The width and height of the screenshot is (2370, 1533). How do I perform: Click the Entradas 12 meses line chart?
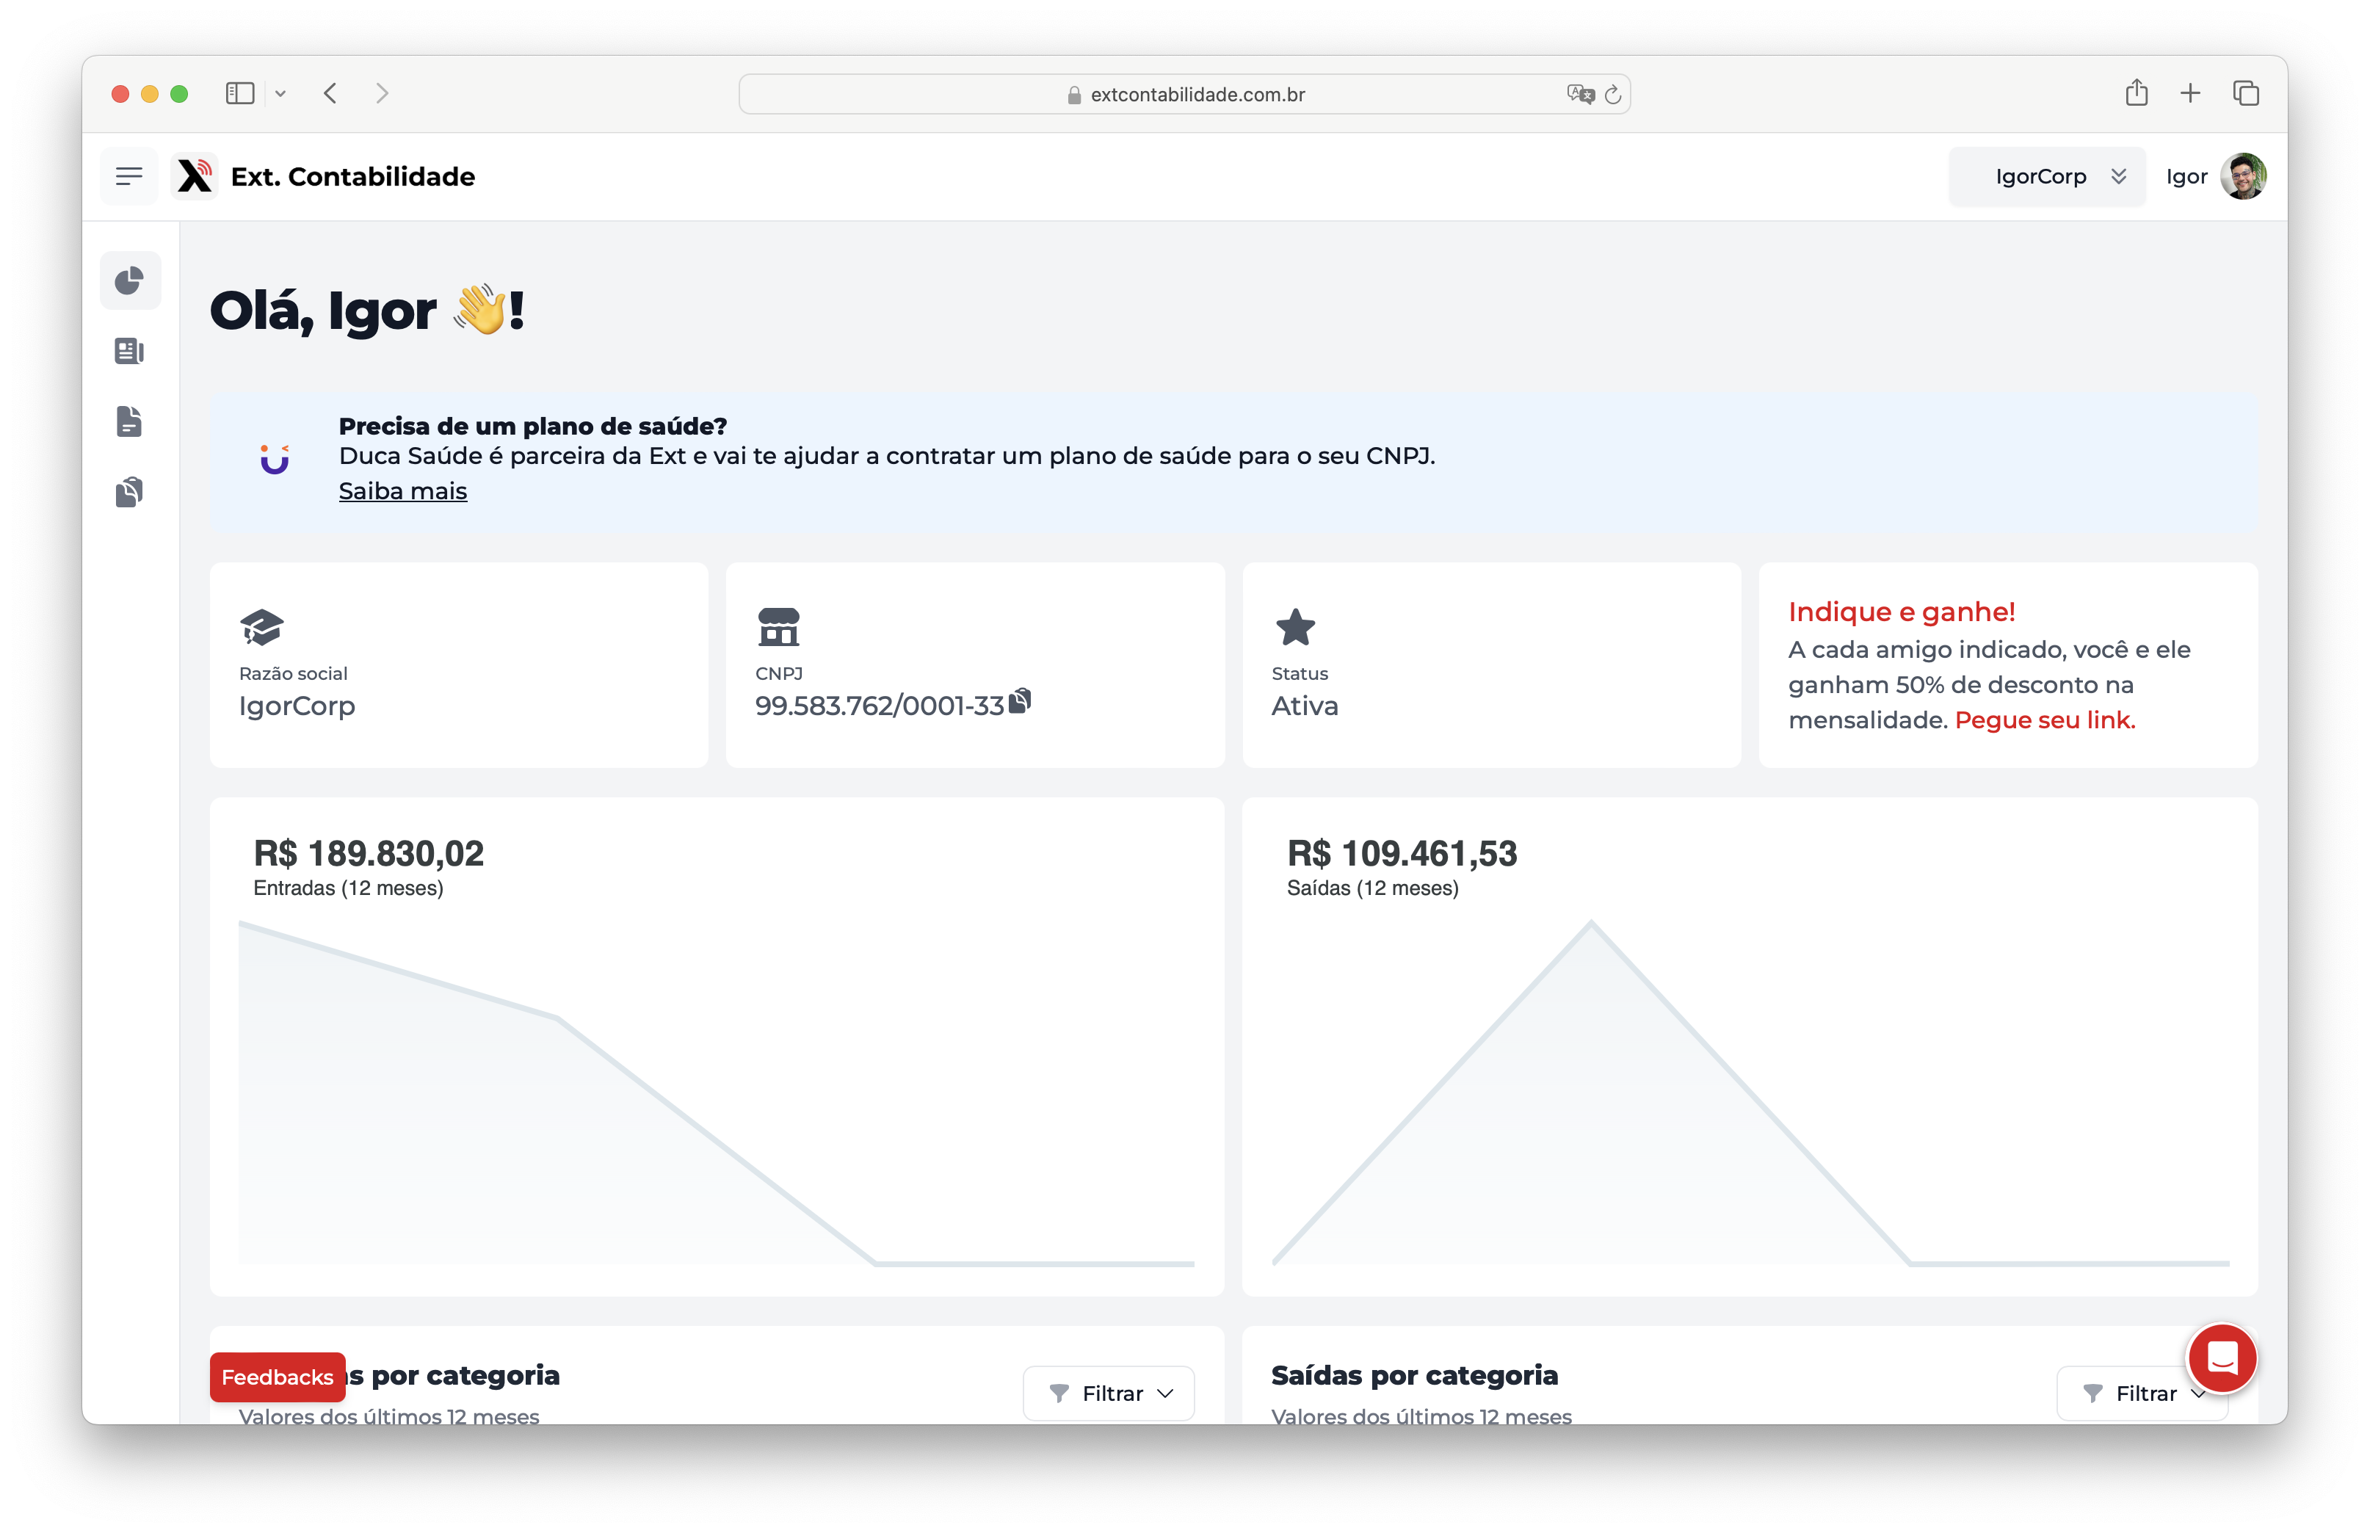click(x=717, y=1095)
